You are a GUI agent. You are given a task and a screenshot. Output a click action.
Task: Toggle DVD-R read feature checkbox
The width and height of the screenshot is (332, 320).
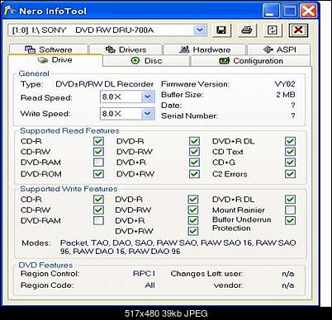click(194, 141)
